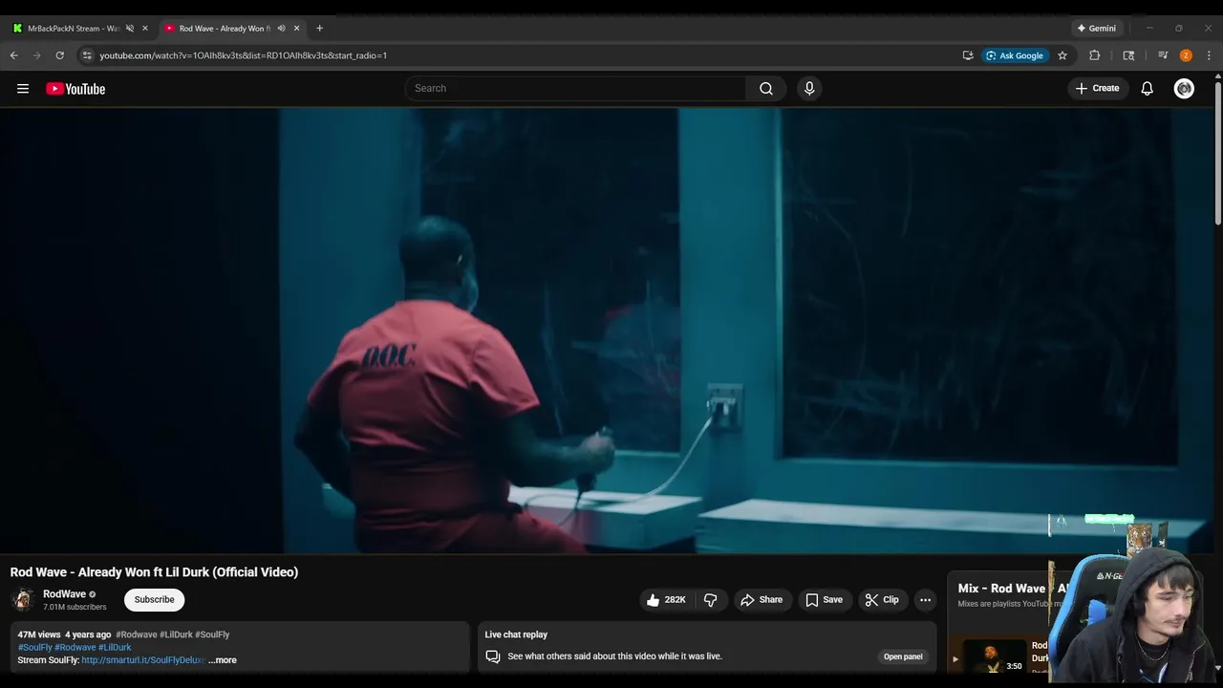Click the Gemini button

point(1096,29)
